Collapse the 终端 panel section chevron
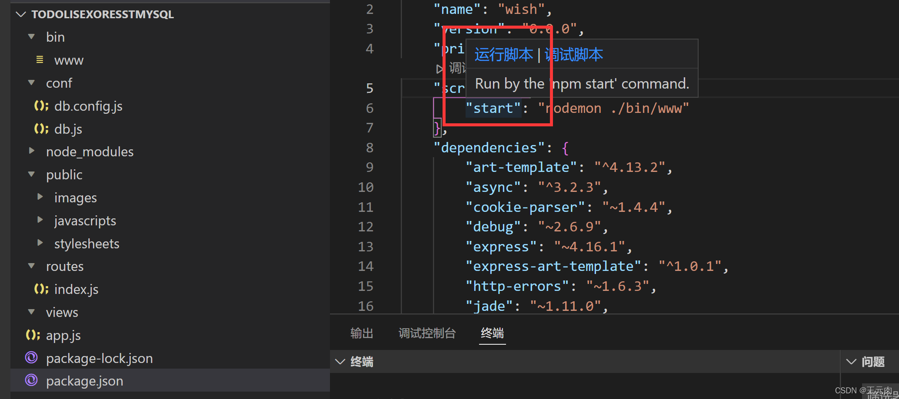The width and height of the screenshot is (899, 399). point(340,362)
